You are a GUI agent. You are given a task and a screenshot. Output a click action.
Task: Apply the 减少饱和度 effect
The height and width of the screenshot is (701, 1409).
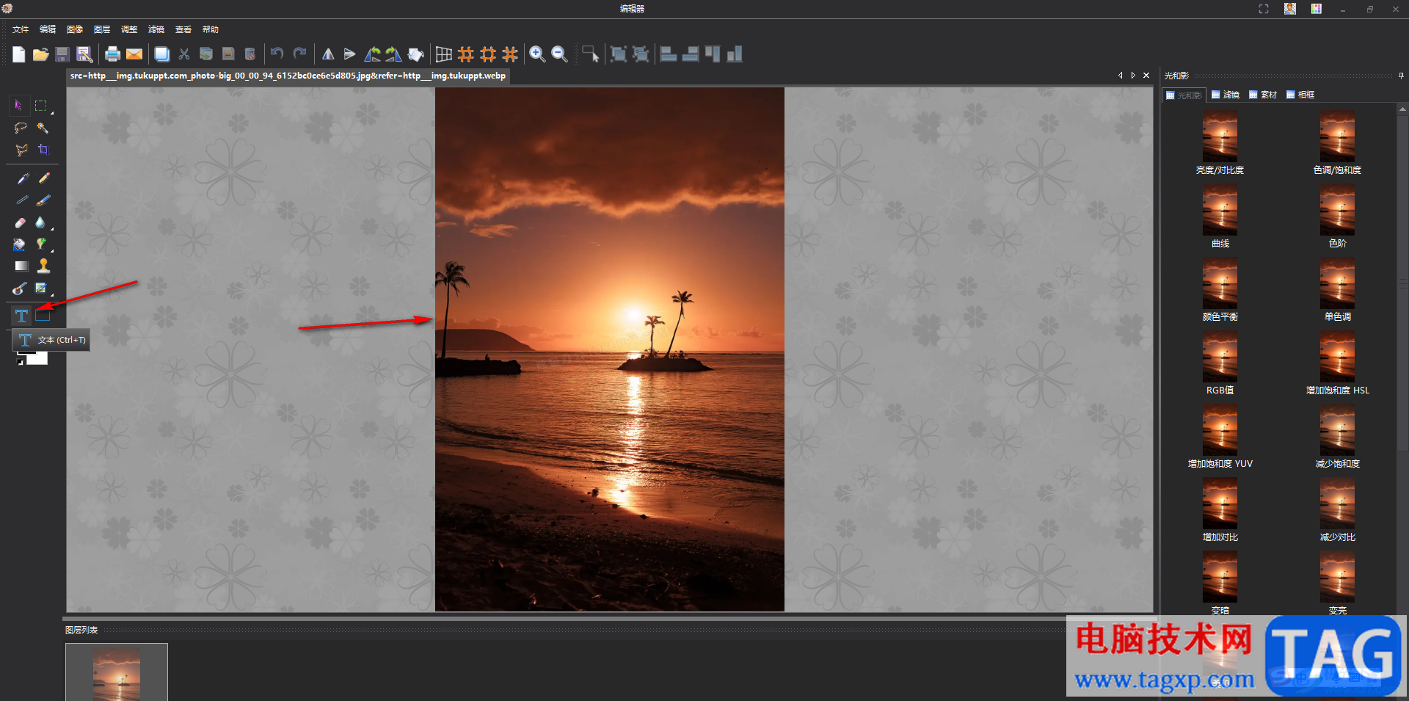pyautogui.click(x=1337, y=437)
